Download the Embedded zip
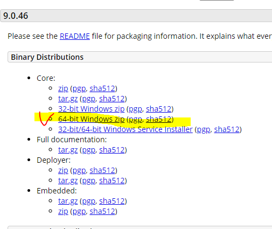This screenshot has height=229, width=272. pos(63,211)
